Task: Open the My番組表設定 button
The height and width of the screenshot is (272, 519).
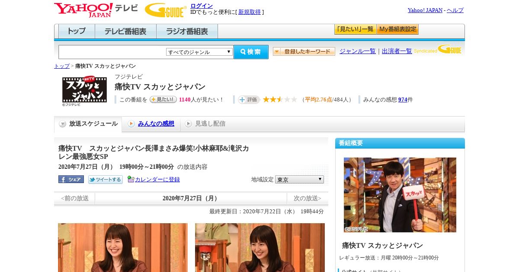Action: coord(397,29)
